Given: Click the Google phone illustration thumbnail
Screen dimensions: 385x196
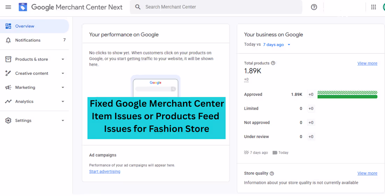Looking at the screenshot, I should click(155, 86).
